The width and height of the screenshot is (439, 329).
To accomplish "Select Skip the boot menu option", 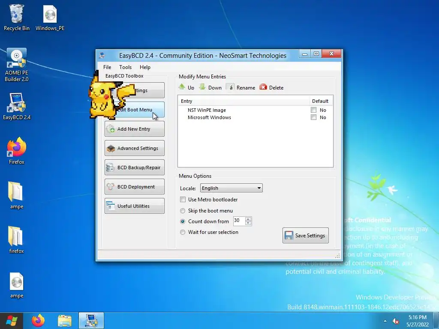I will 183,211.
